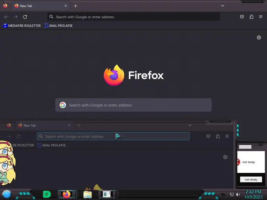Screen dimensions: 267x200
Task: Click the front window's address bar
Action: 133,17
